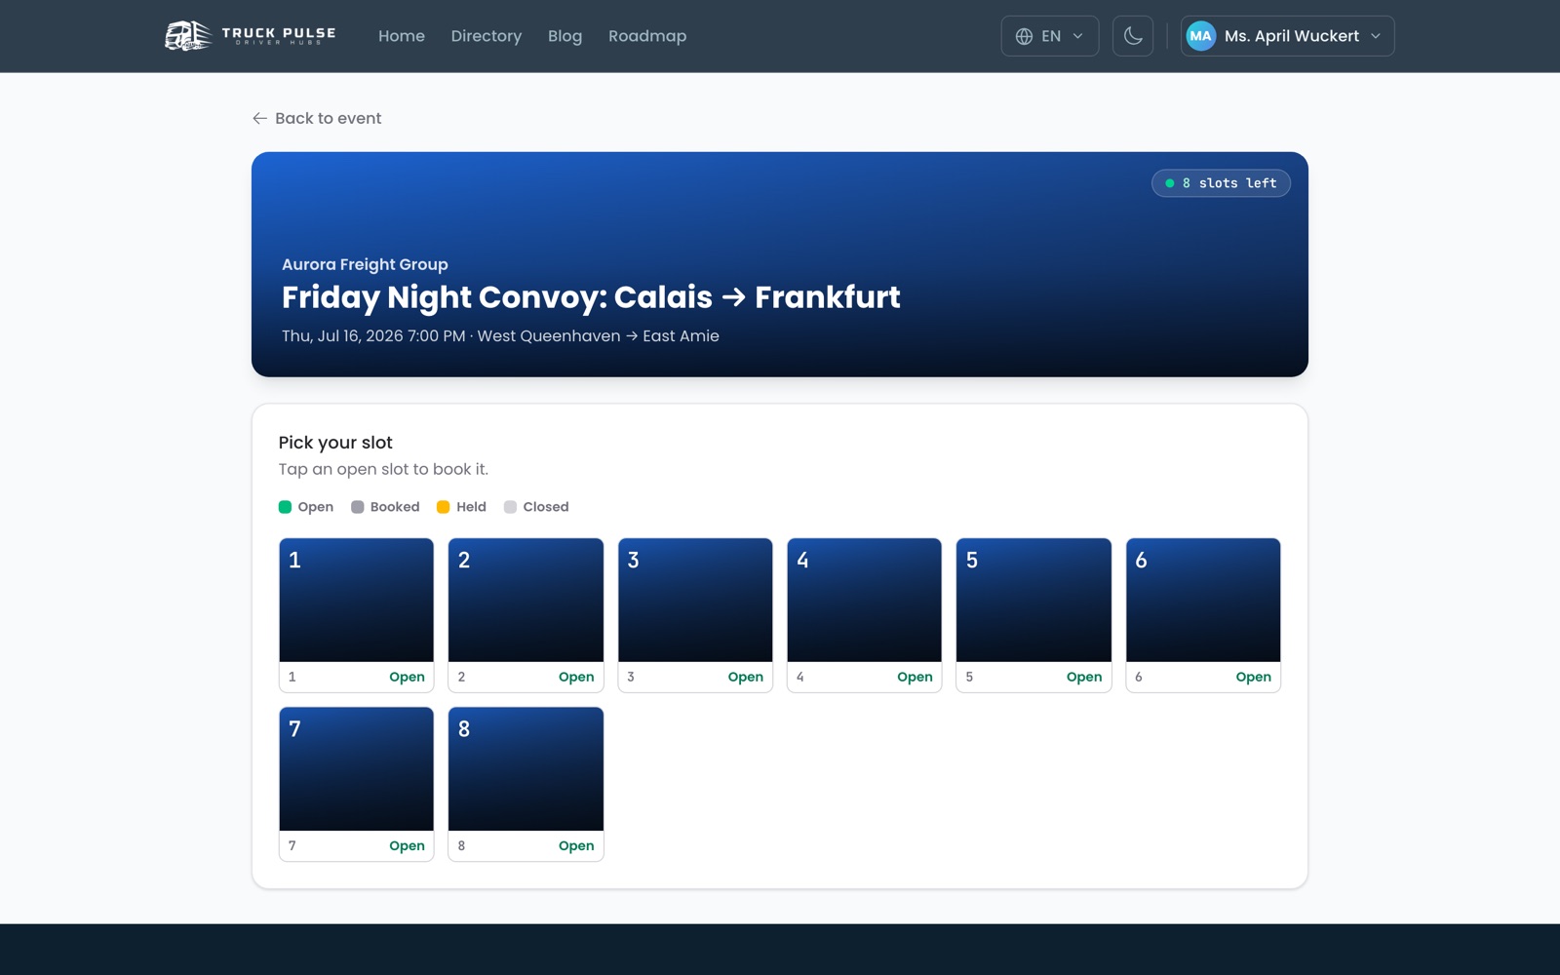Open the Directory nav item

tap(487, 36)
